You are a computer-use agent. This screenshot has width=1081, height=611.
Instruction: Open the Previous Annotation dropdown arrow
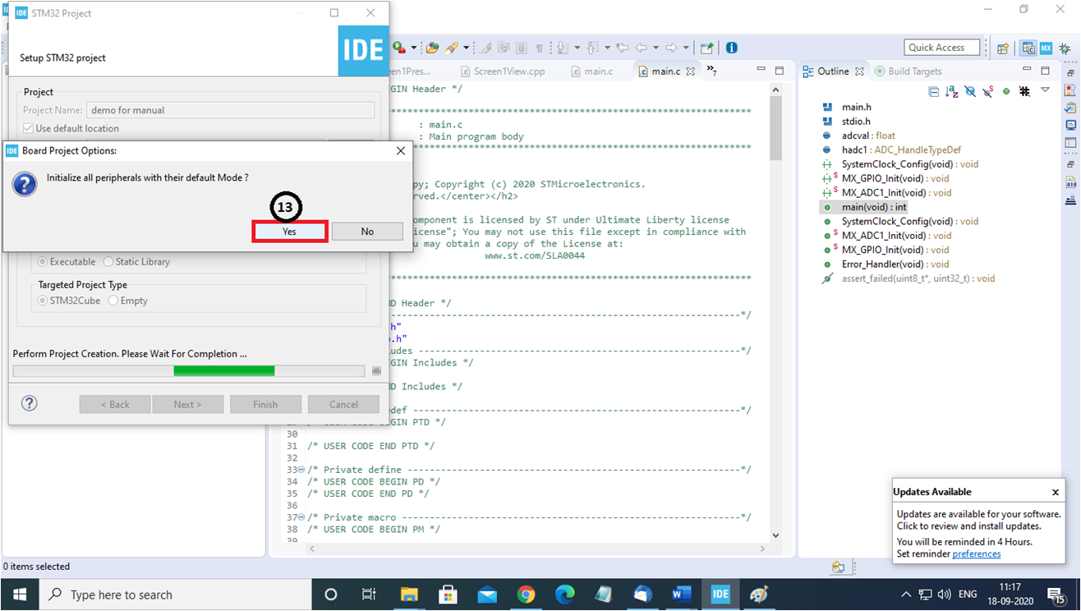[x=608, y=48]
